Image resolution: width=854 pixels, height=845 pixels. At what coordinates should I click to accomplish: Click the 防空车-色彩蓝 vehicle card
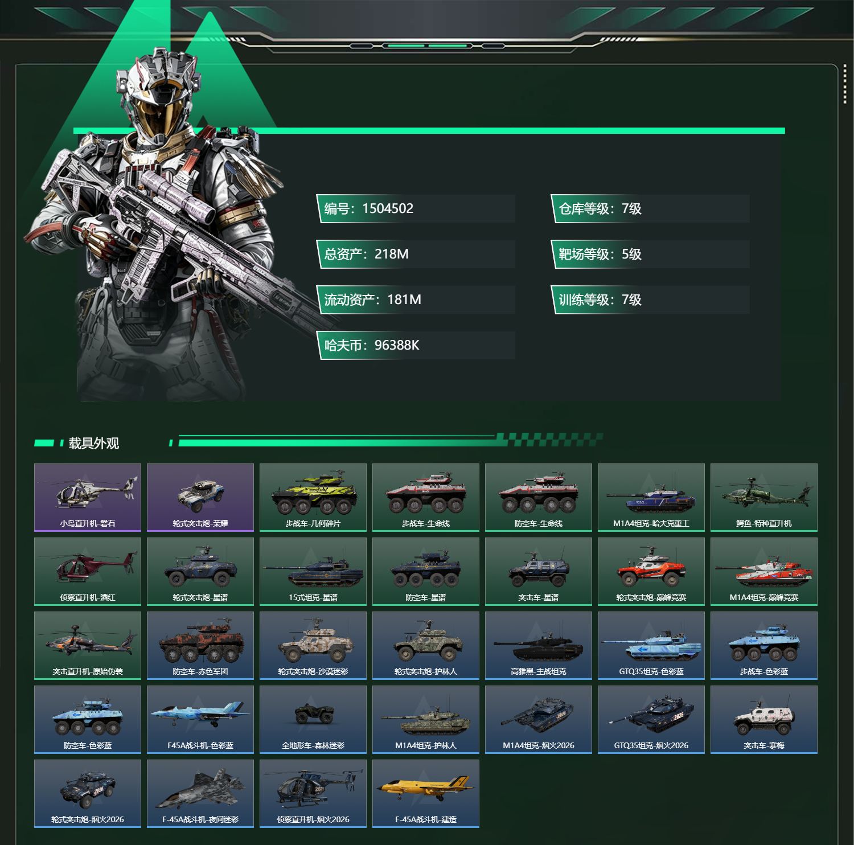click(88, 720)
